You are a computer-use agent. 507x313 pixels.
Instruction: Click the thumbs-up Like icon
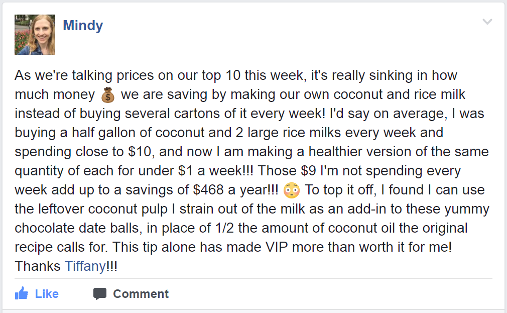tap(22, 293)
